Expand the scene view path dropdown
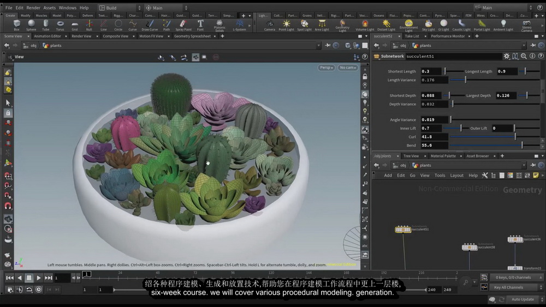This screenshot has width=546, height=307. pyautogui.click(x=318, y=46)
